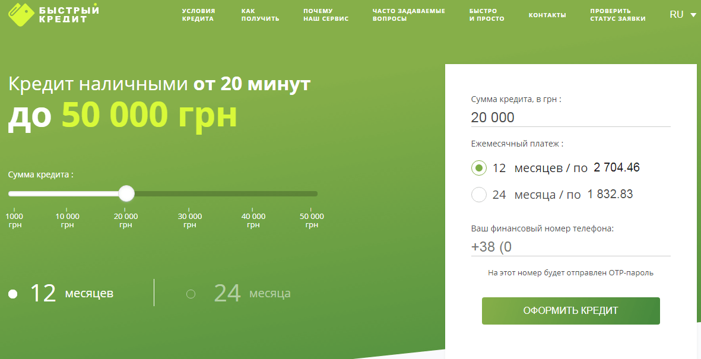Keep the 12 месяцев payment option selected

coord(478,168)
